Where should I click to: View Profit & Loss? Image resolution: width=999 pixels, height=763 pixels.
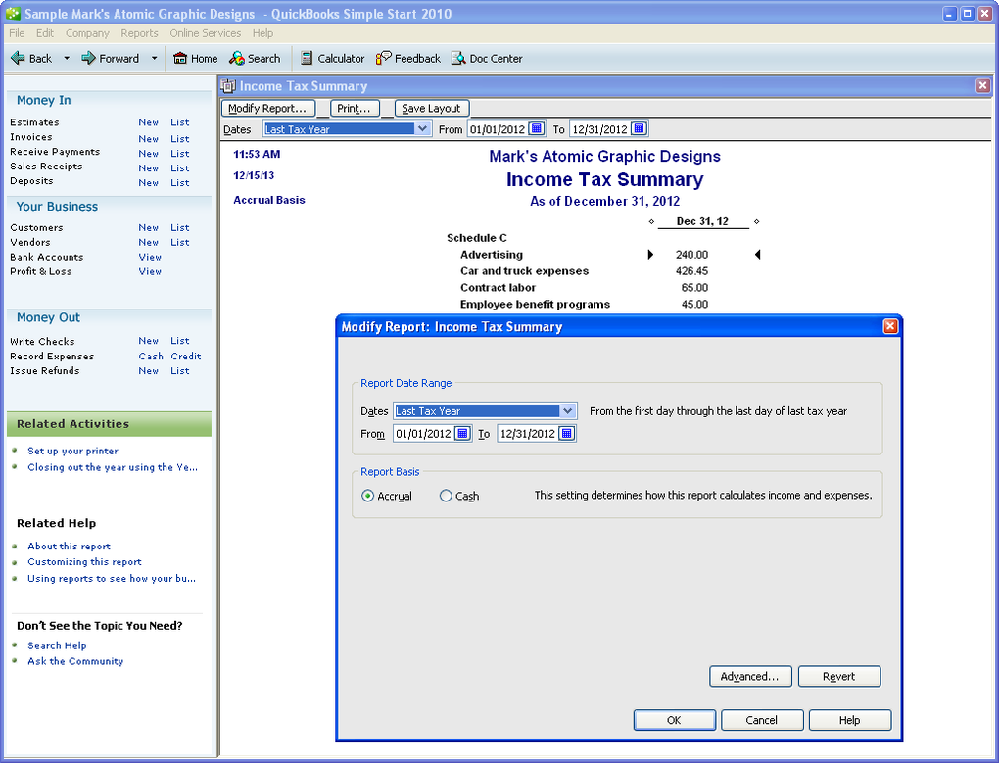pos(150,271)
